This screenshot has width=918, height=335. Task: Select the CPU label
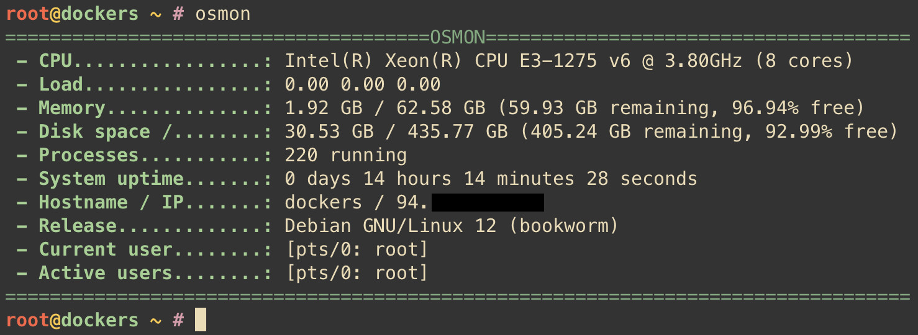(x=56, y=61)
